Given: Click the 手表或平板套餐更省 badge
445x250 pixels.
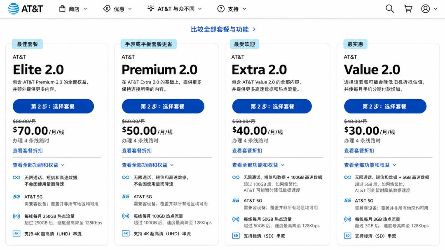Looking at the screenshot, I should point(148,44).
